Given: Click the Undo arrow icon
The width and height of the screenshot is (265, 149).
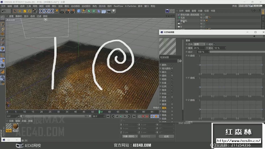Looking at the screenshot, I should (4, 11).
